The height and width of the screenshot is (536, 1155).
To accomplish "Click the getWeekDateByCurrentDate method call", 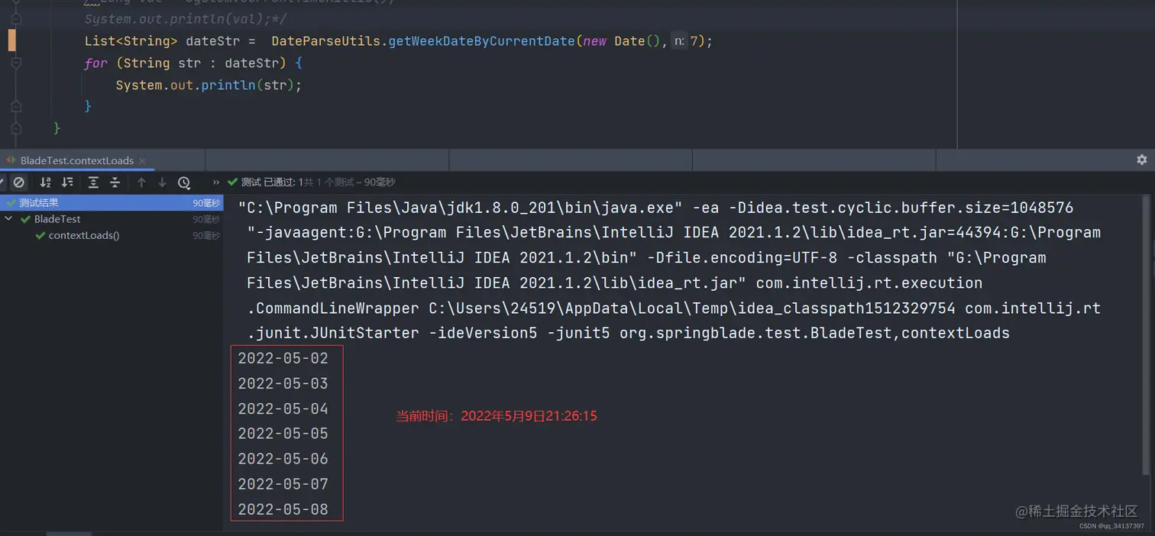I will pos(481,41).
